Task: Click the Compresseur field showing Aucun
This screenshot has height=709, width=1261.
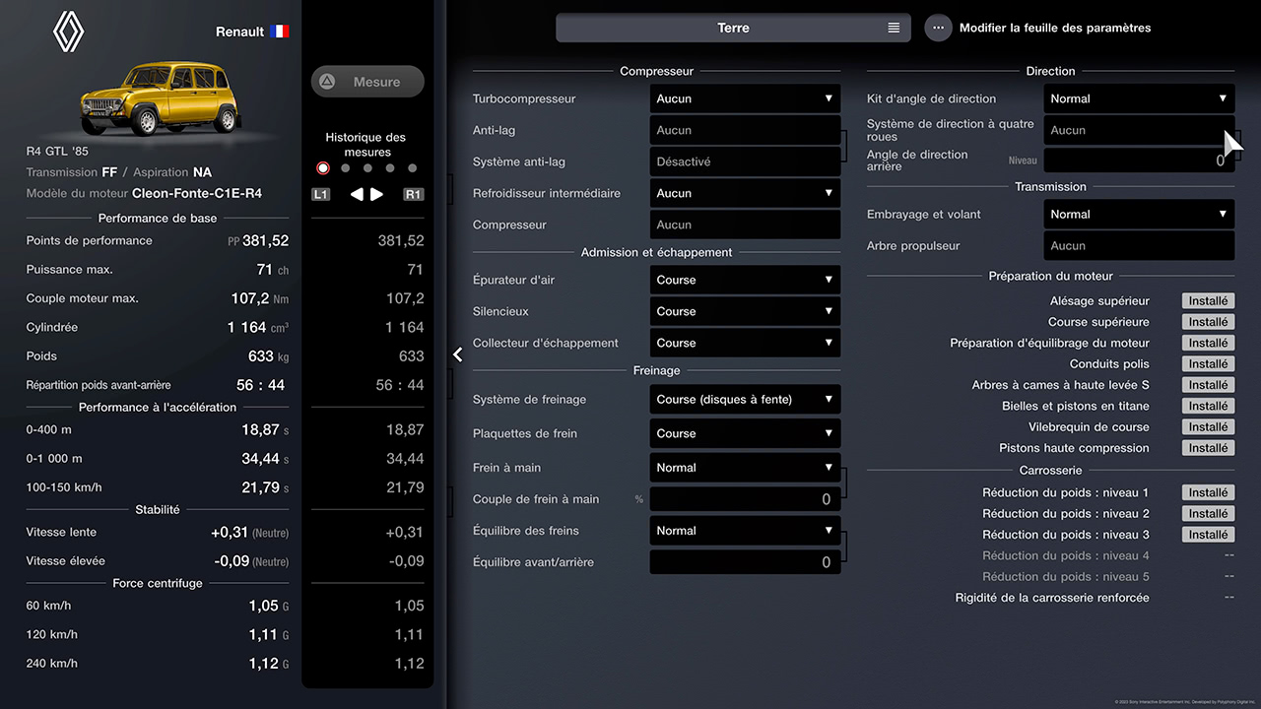Action: [x=745, y=225]
